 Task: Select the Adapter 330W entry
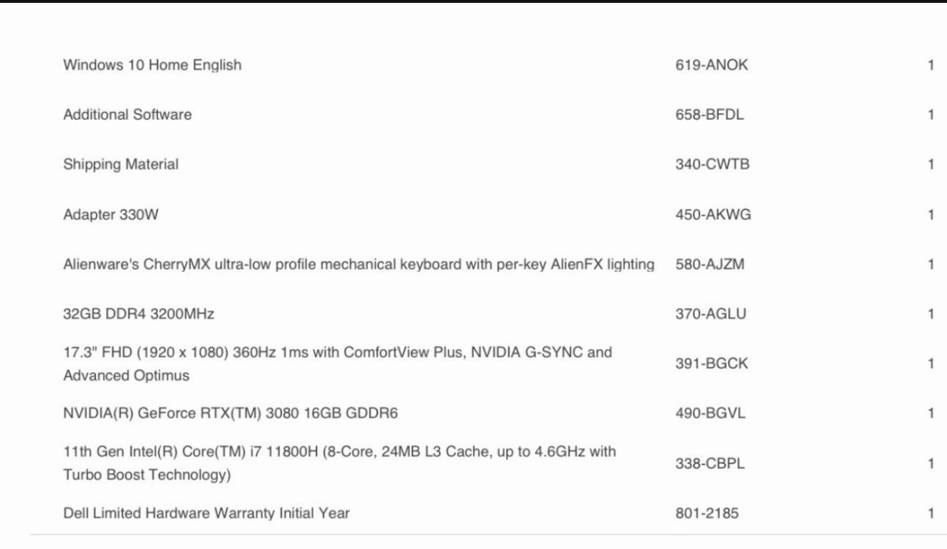click(110, 214)
